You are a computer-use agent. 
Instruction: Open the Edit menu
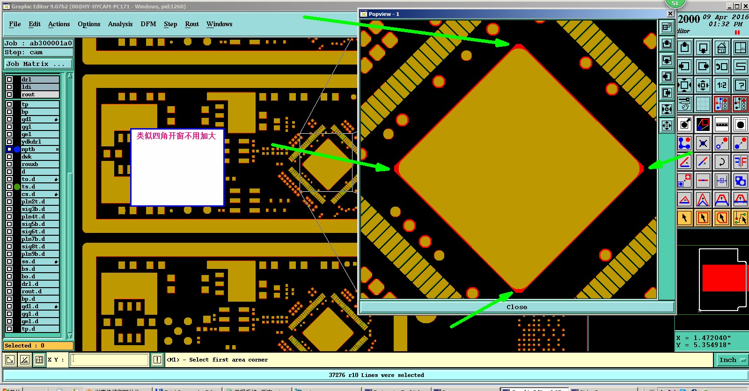[x=35, y=24]
